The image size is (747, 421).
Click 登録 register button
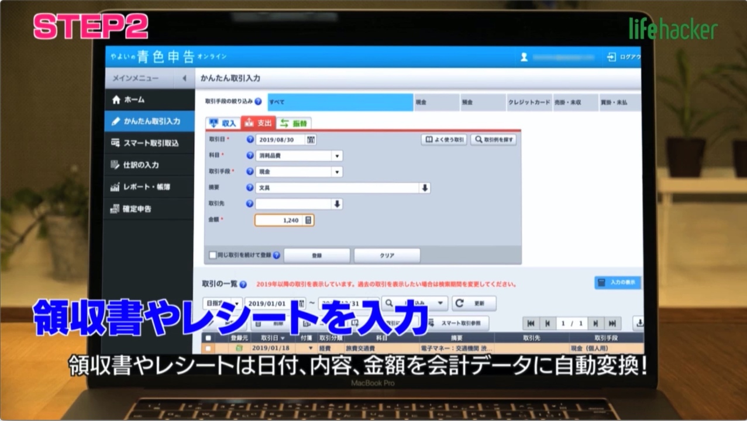[x=317, y=256]
